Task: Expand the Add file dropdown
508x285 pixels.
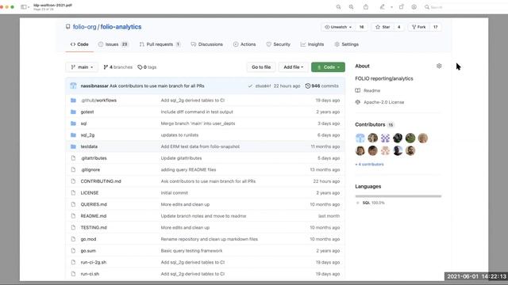Action: pyautogui.click(x=293, y=67)
